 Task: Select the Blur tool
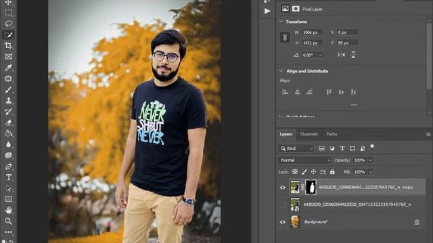[9, 144]
